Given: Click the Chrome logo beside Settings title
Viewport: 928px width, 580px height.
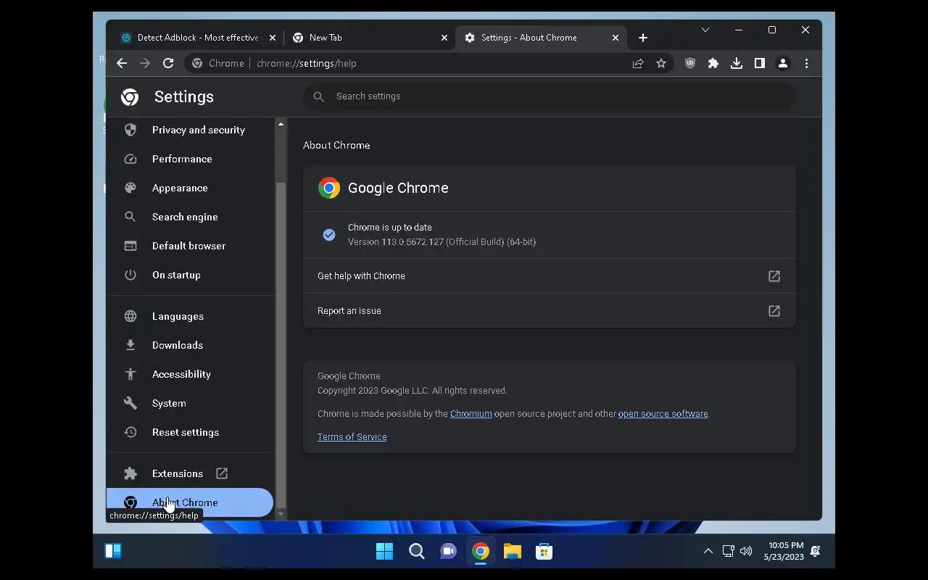Looking at the screenshot, I should click(x=130, y=97).
